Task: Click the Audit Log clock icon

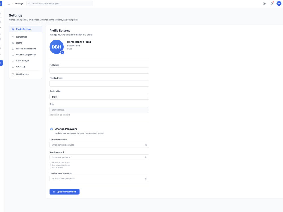Action: click(13, 67)
